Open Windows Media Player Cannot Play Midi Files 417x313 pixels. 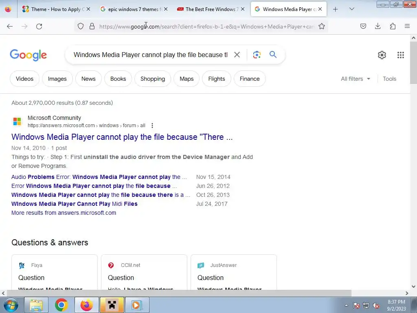[x=75, y=204]
